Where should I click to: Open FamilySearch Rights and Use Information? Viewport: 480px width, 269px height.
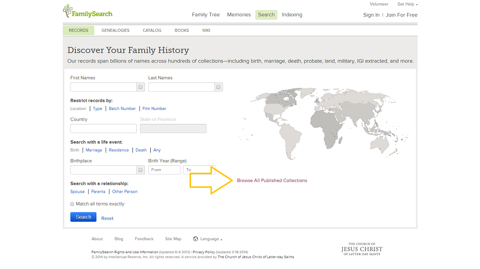125,252
